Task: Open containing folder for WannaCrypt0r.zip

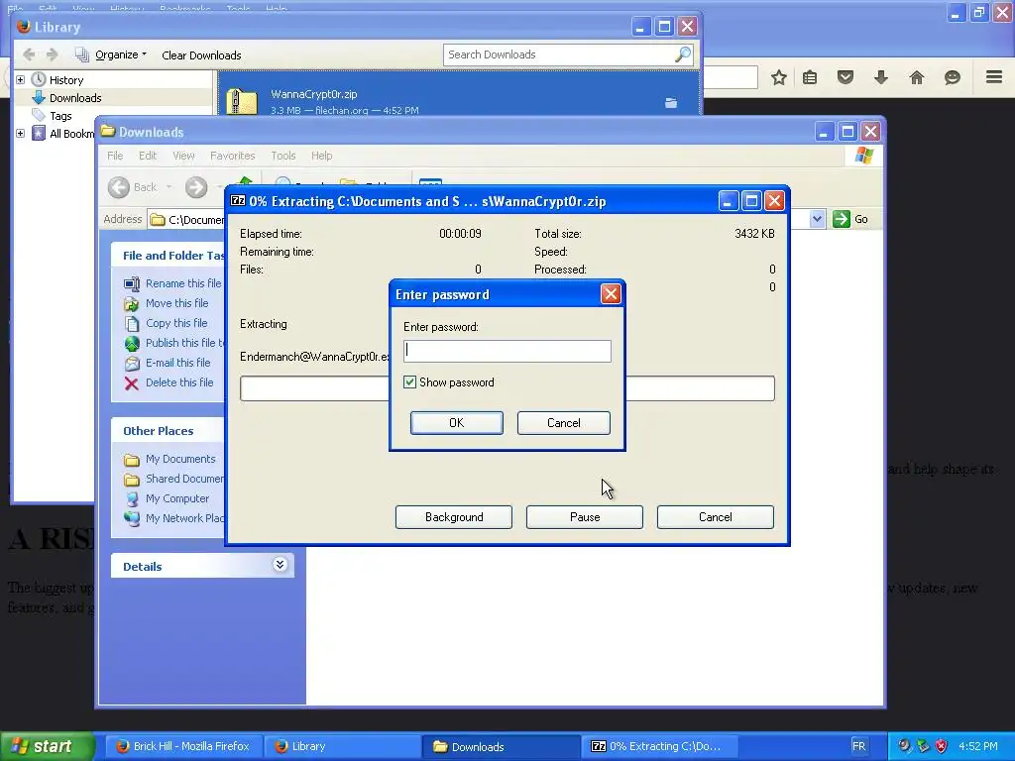Action: 671,102
